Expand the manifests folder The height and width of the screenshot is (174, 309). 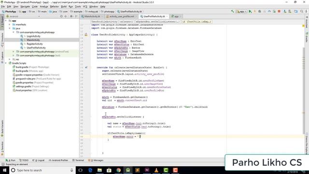(10, 25)
